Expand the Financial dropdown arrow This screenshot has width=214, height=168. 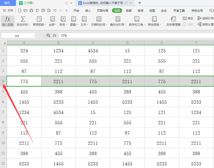click(x=67, y=25)
